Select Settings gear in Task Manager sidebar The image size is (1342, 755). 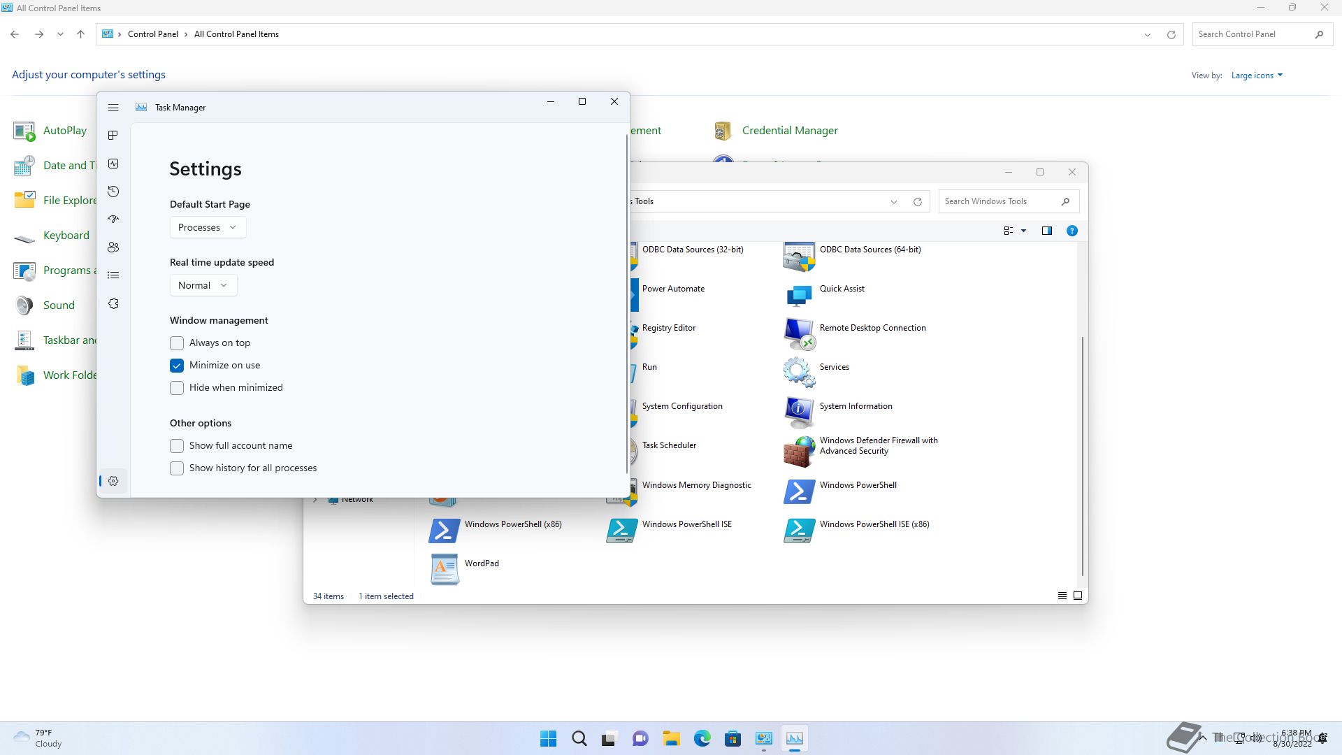[113, 481]
